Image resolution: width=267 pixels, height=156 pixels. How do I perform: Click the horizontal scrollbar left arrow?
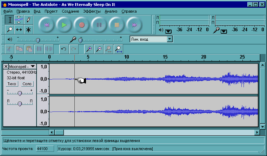click(x=52, y=132)
